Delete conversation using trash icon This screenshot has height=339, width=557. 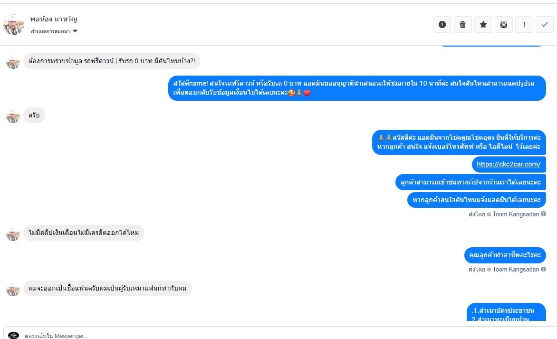coord(462,25)
